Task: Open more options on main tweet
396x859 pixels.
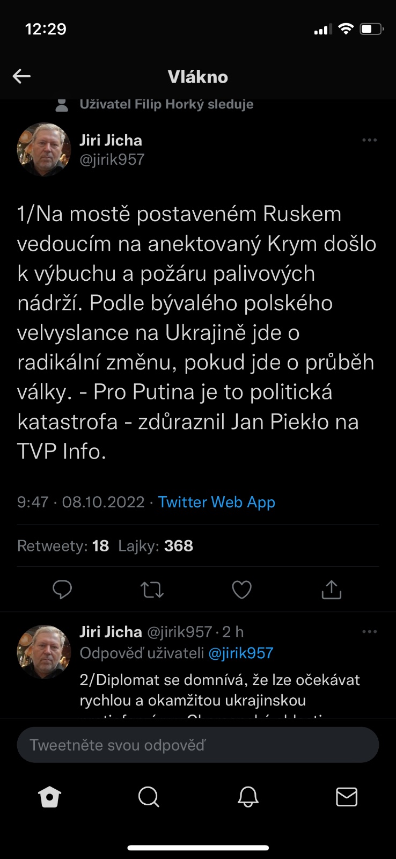Action: 370,140
